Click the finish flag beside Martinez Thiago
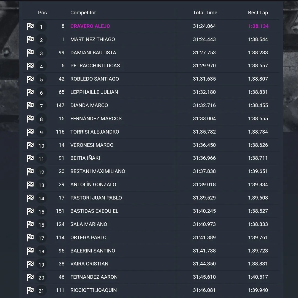298x298 pixels. pos(30,40)
